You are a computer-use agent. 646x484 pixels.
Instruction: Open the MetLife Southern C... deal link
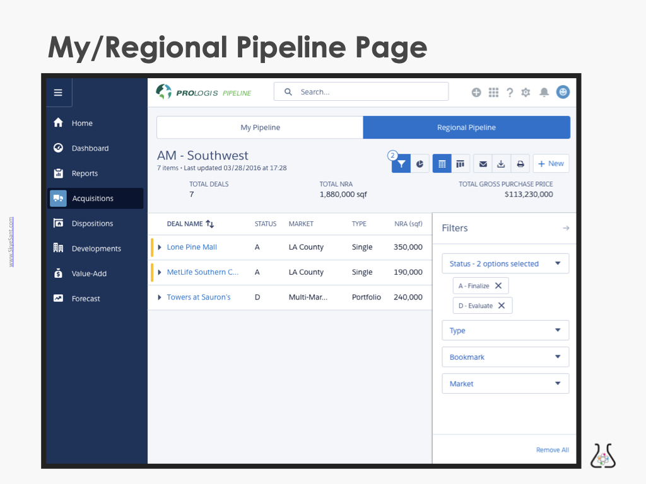(x=203, y=272)
